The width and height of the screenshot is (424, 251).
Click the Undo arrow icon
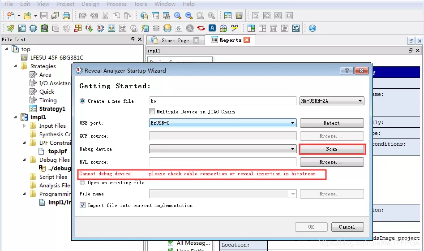[83, 16]
